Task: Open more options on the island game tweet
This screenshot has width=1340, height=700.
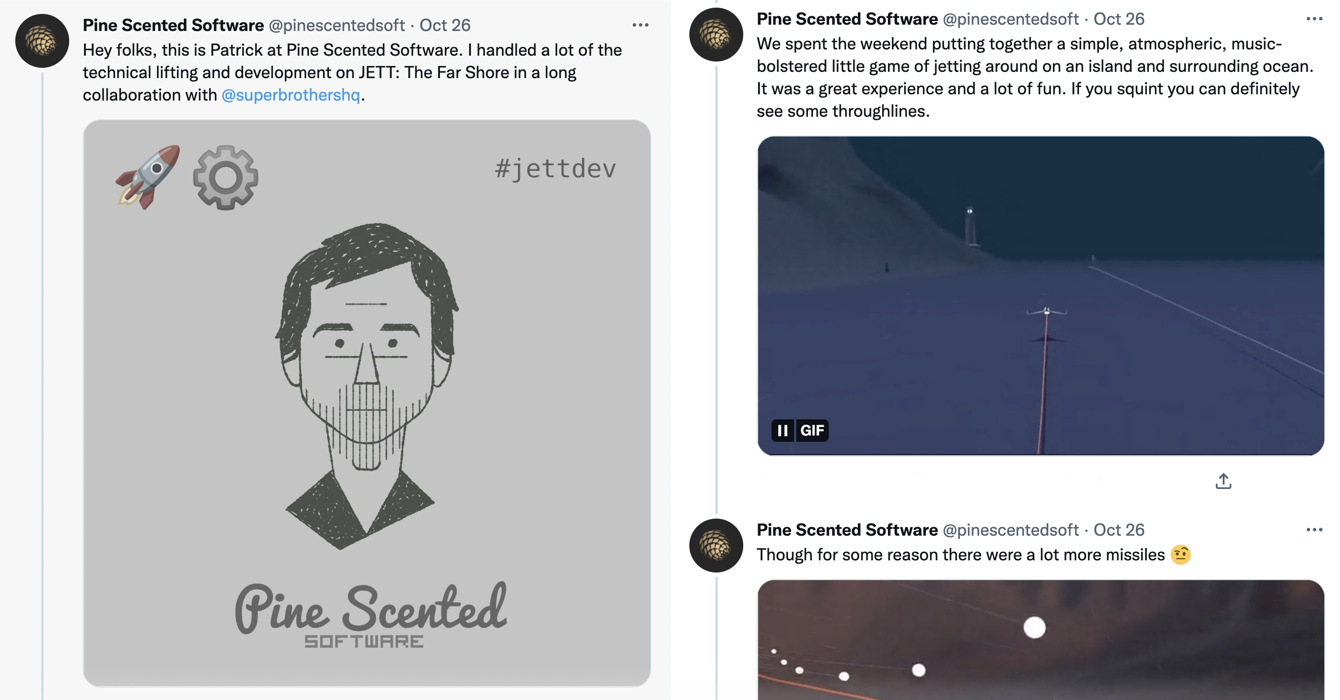Action: coord(1314,19)
